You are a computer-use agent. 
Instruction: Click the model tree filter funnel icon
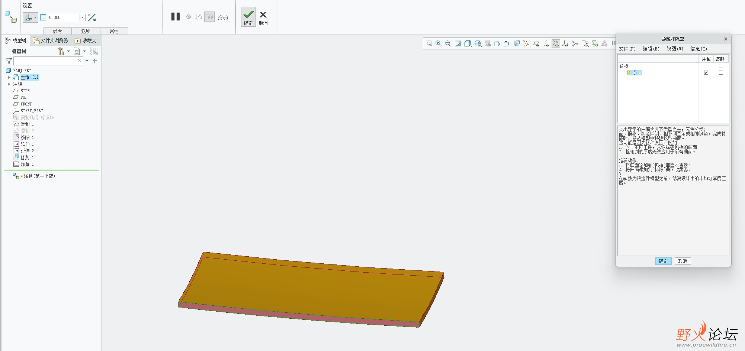(9, 61)
